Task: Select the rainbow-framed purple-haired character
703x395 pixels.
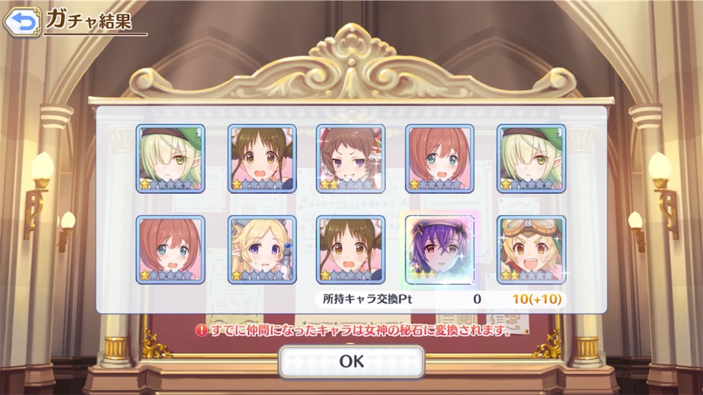Action: 440,250
